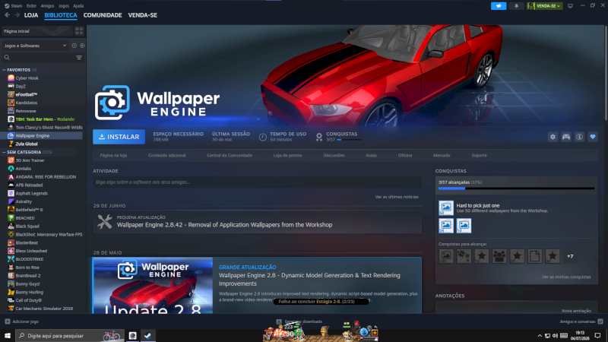608x342 pixels.
Task: Click the volume icon in system tray
Action: (x=555, y=336)
